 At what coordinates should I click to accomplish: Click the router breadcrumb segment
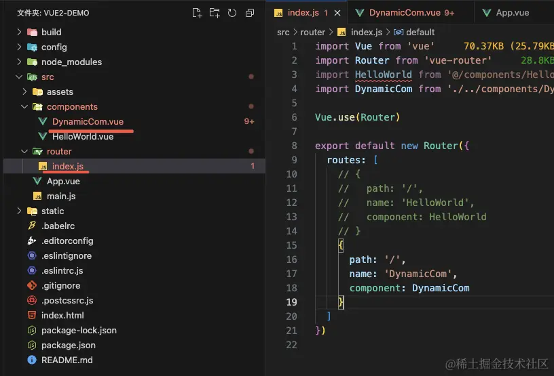[x=312, y=32]
